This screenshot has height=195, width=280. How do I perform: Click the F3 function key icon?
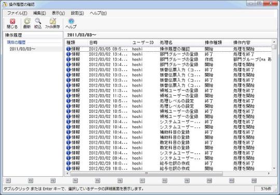(53, 181)
